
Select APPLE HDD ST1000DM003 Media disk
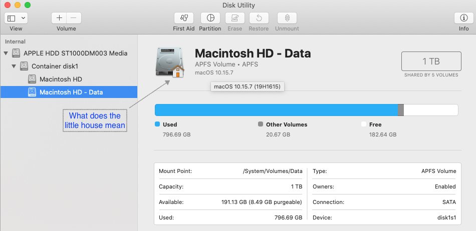coord(75,53)
